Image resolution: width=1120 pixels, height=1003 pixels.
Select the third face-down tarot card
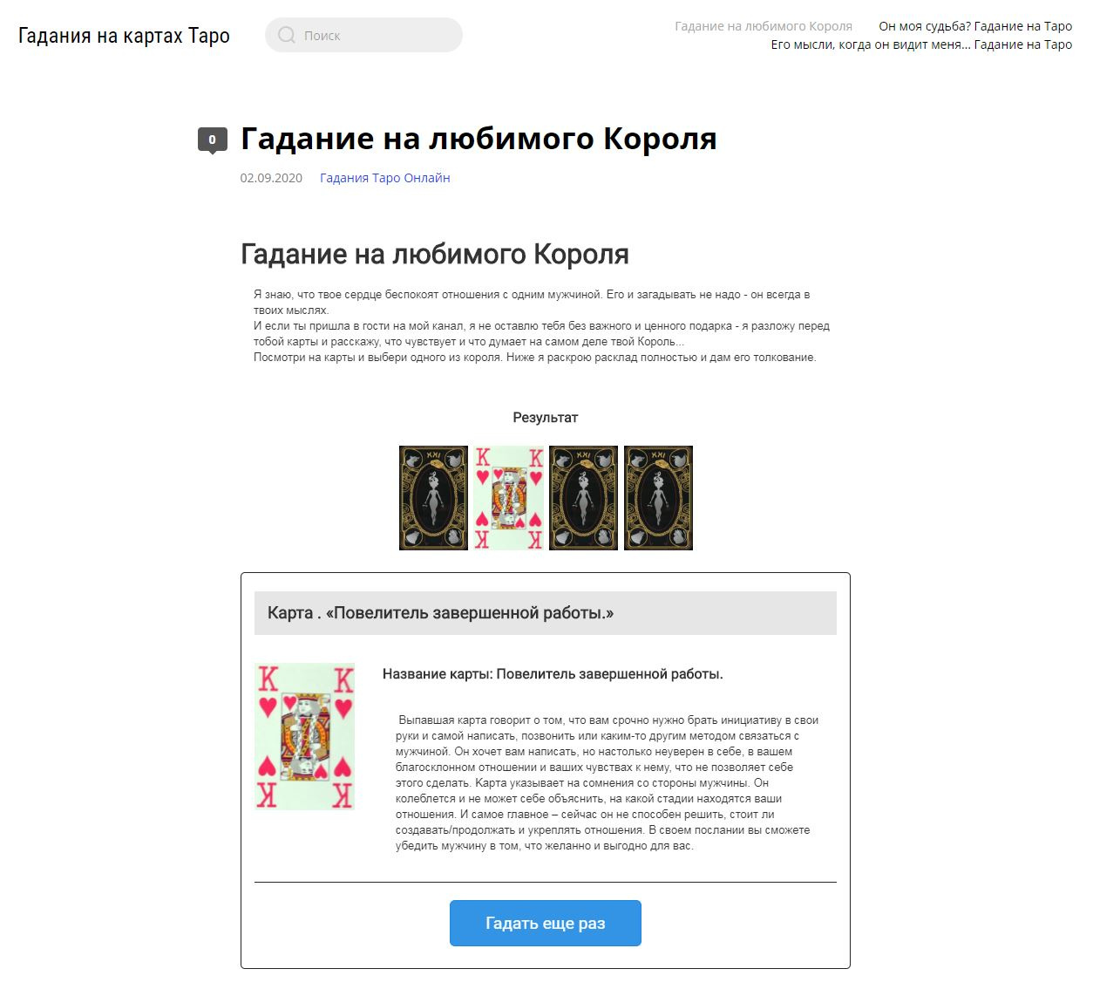coord(583,498)
